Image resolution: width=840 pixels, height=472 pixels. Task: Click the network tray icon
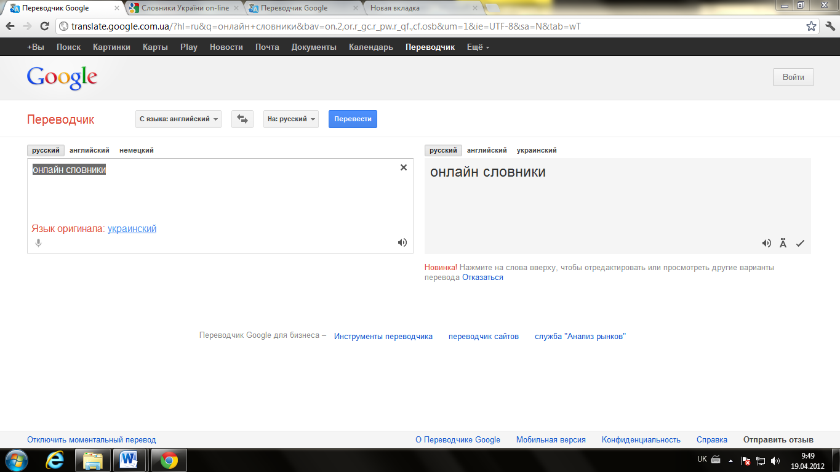click(x=761, y=460)
